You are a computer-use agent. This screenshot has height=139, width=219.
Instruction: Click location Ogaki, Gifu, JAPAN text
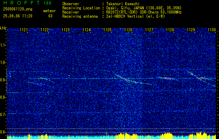pos(144,8)
